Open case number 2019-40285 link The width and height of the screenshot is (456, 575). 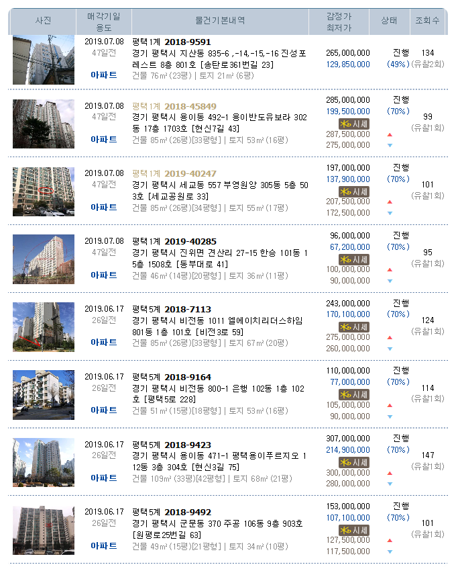coord(190,241)
